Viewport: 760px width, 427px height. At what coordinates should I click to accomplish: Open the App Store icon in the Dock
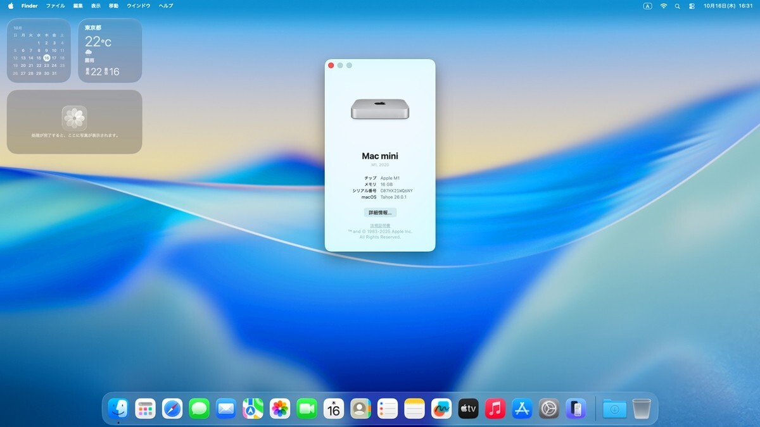522,409
